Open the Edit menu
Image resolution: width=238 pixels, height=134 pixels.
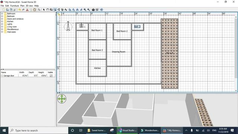click(7, 6)
